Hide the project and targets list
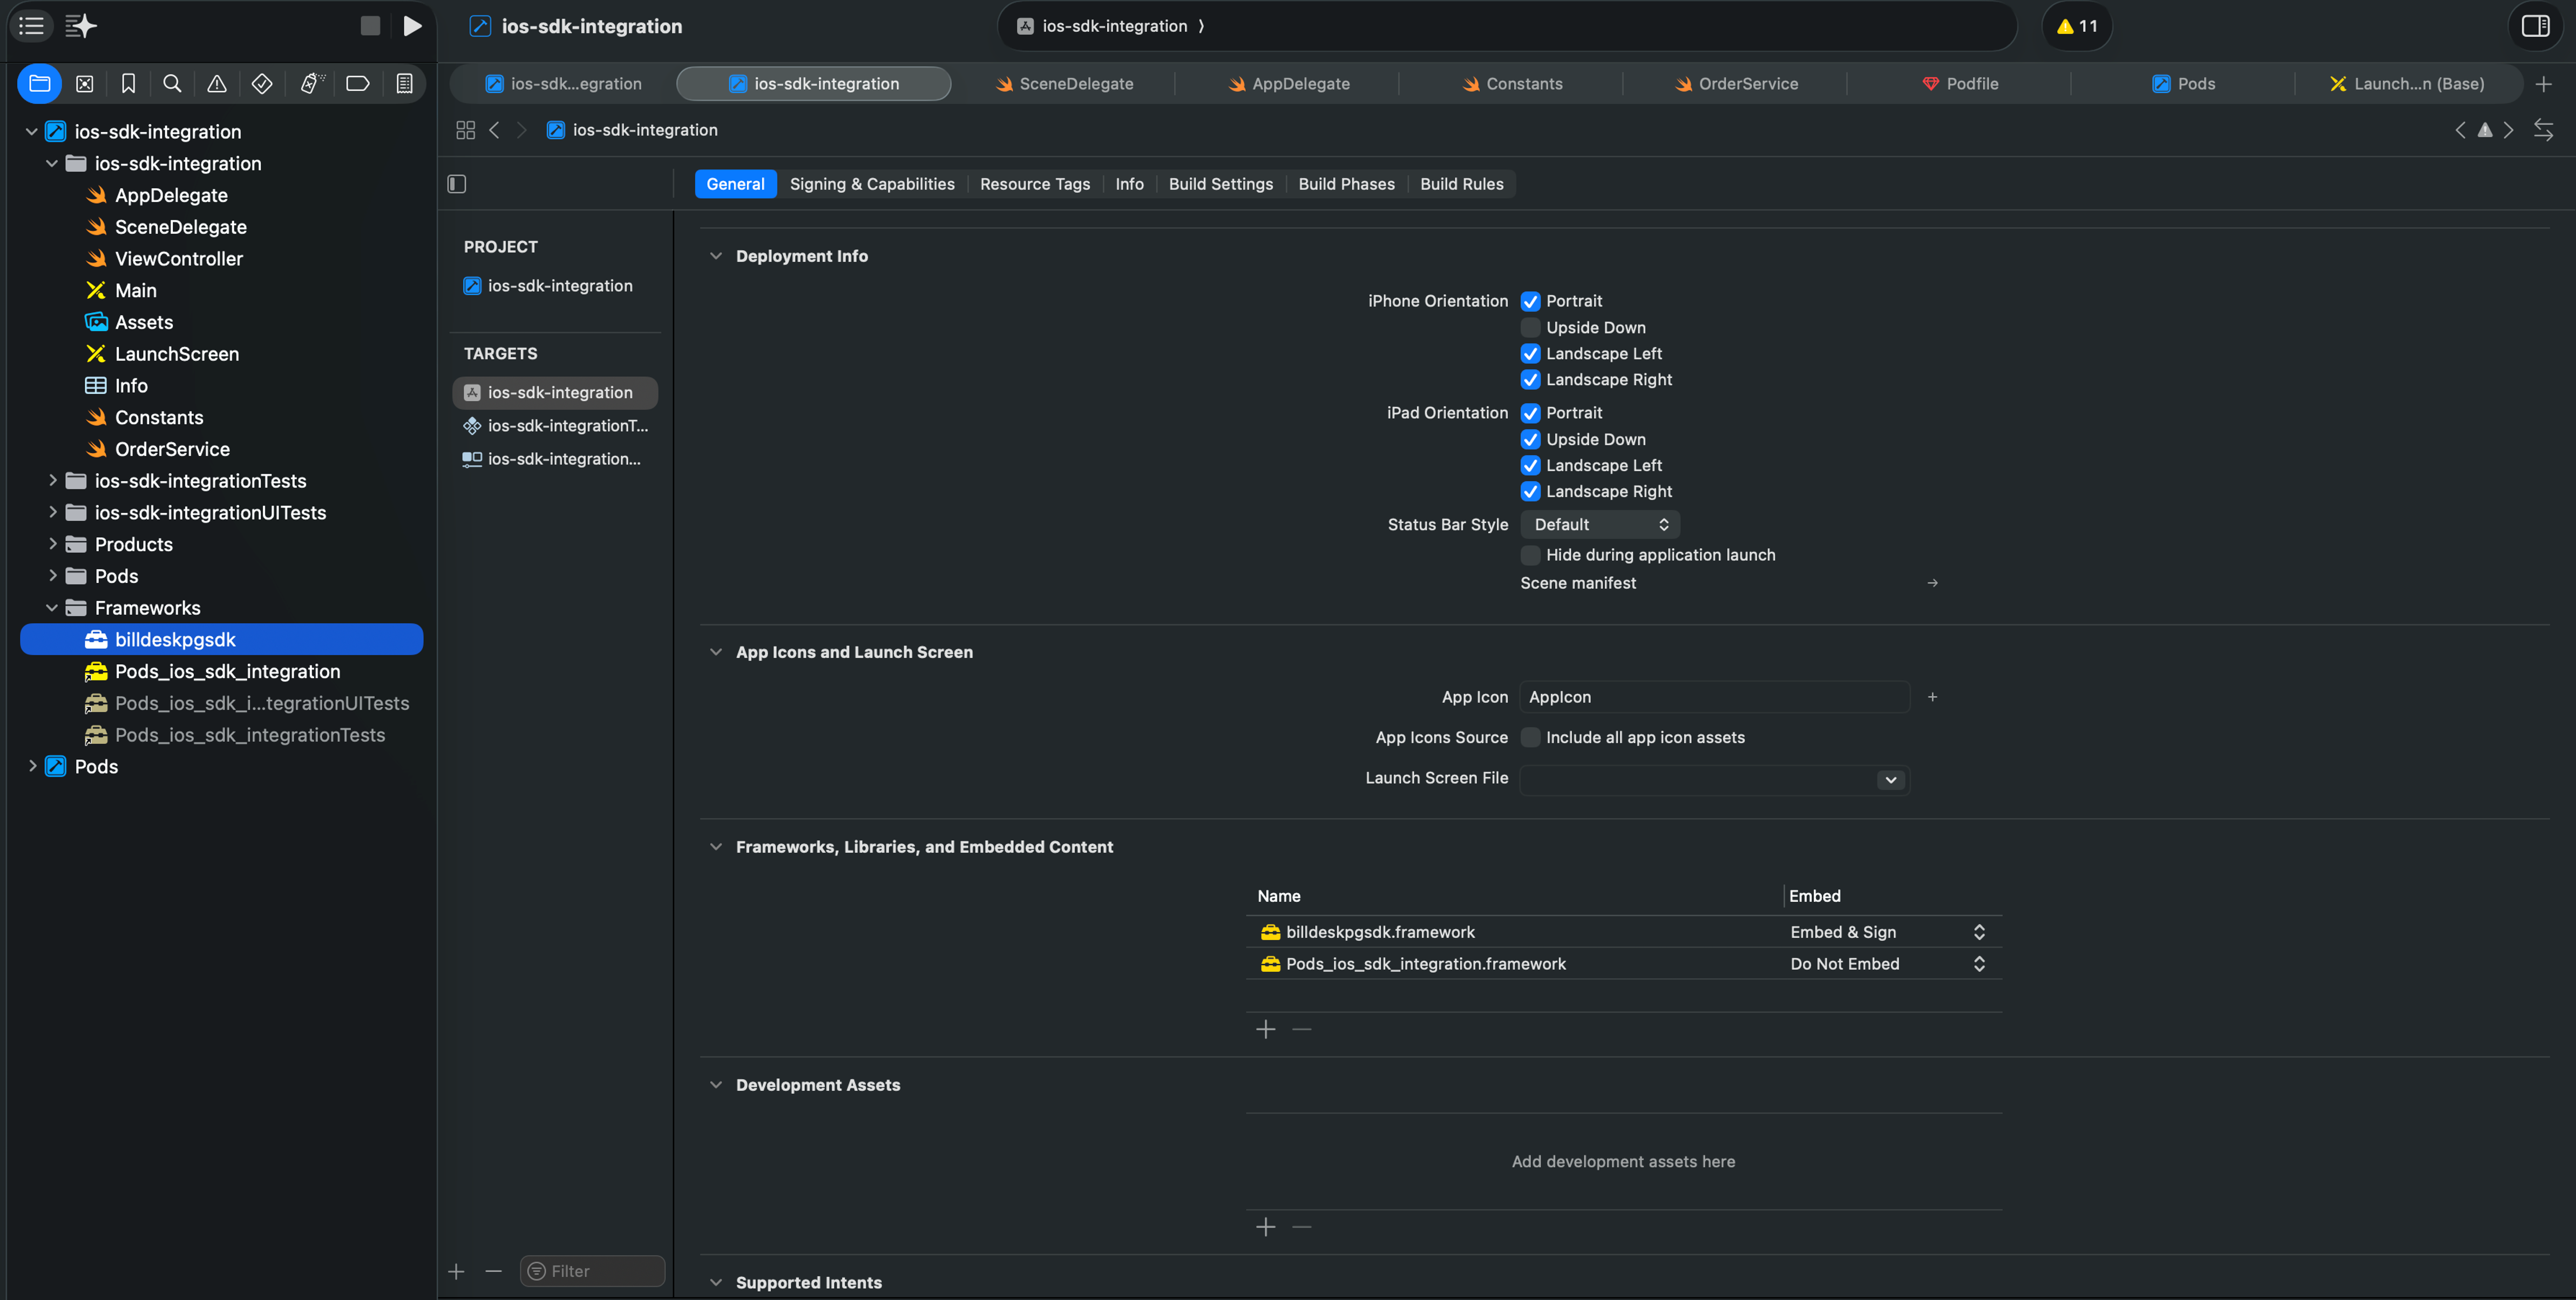This screenshot has width=2576, height=1300. 457,184
